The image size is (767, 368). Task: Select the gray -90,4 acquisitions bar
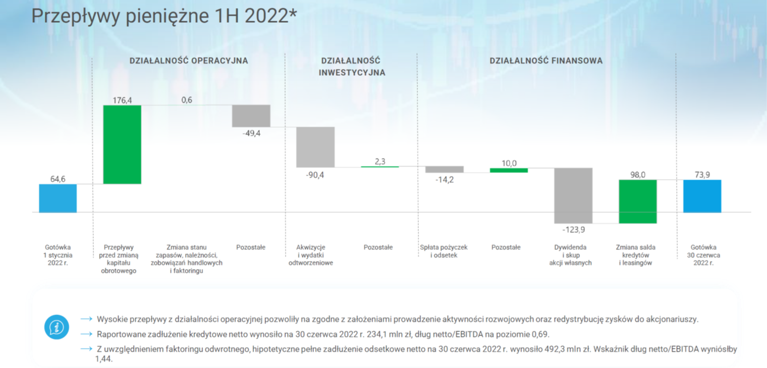tap(315, 147)
